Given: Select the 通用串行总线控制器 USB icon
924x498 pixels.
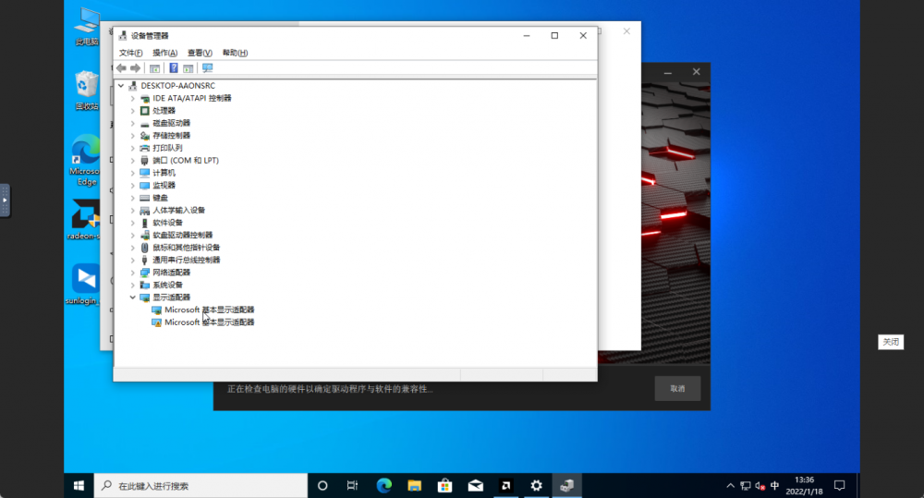Looking at the screenshot, I should click(x=144, y=260).
